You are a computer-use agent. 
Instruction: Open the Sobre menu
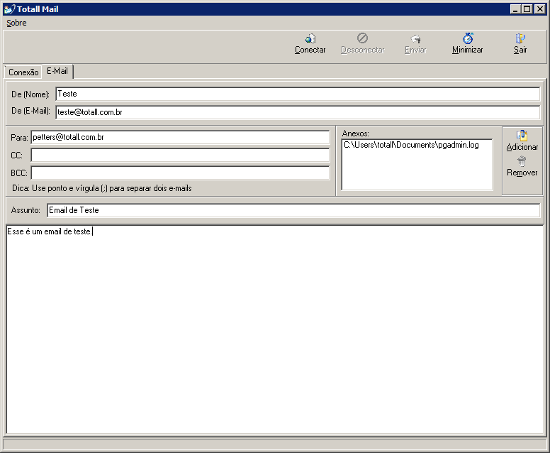tap(16, 23)
